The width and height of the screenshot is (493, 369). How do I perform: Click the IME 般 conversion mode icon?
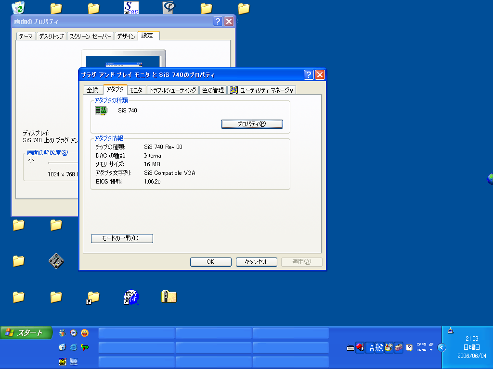click(x=379, y=347)
